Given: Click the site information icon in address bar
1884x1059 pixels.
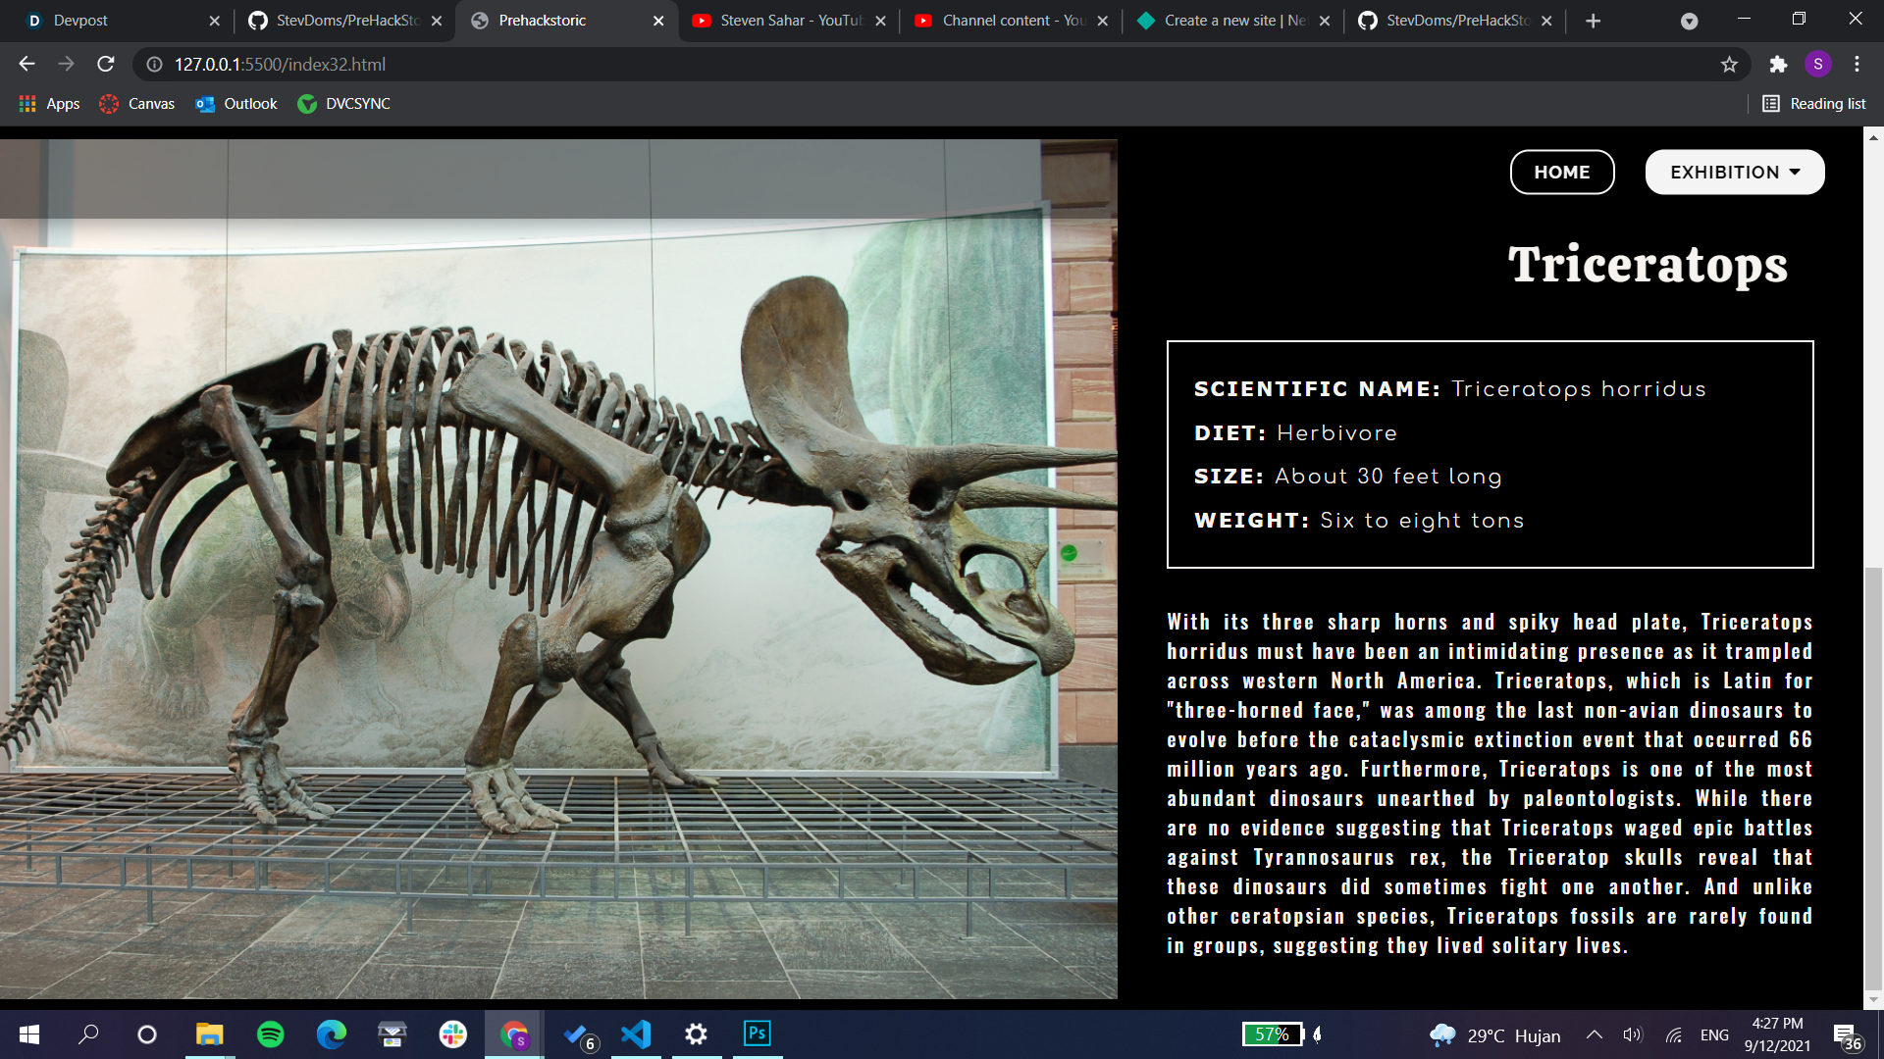Looking at the screenshot, I should 154,64.
